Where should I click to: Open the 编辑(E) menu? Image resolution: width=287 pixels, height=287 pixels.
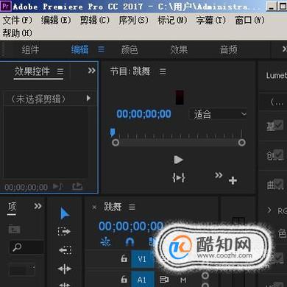pyautogui.click(x=56, y=20)
